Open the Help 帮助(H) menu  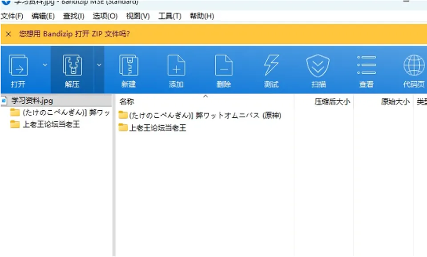[x=202, y=16]
